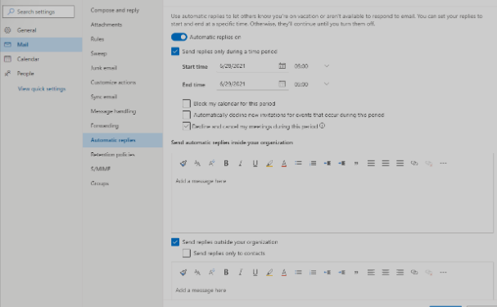Screen dimensions: 497x307
Task: Click the info icon beside Decline and cancel meetings
Action: point(322,126)
